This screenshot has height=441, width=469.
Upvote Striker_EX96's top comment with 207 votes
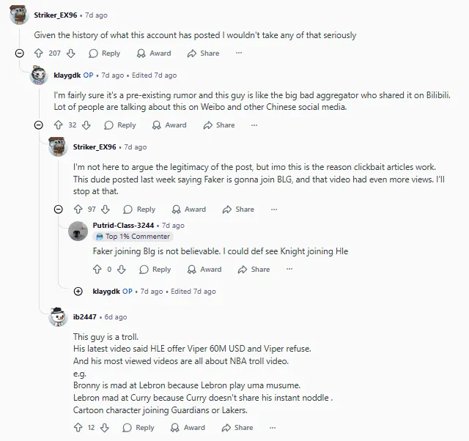pyautogui.click(x=39, y=53)
